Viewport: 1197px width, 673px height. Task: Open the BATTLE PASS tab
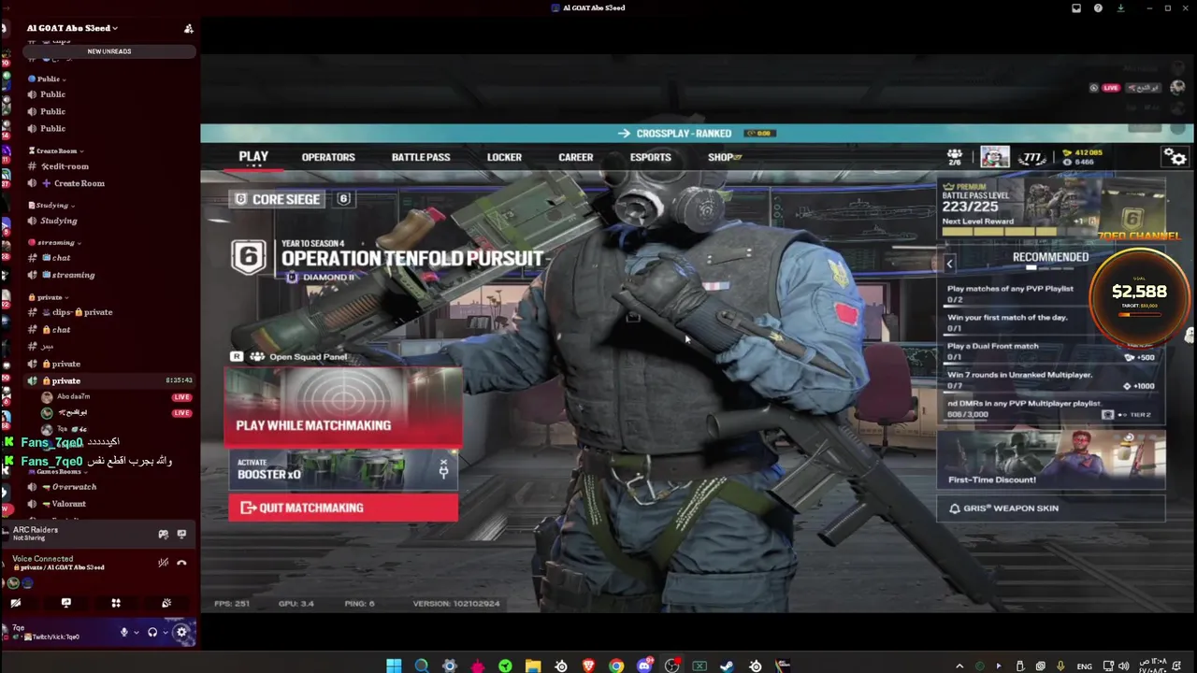point(421,157)
